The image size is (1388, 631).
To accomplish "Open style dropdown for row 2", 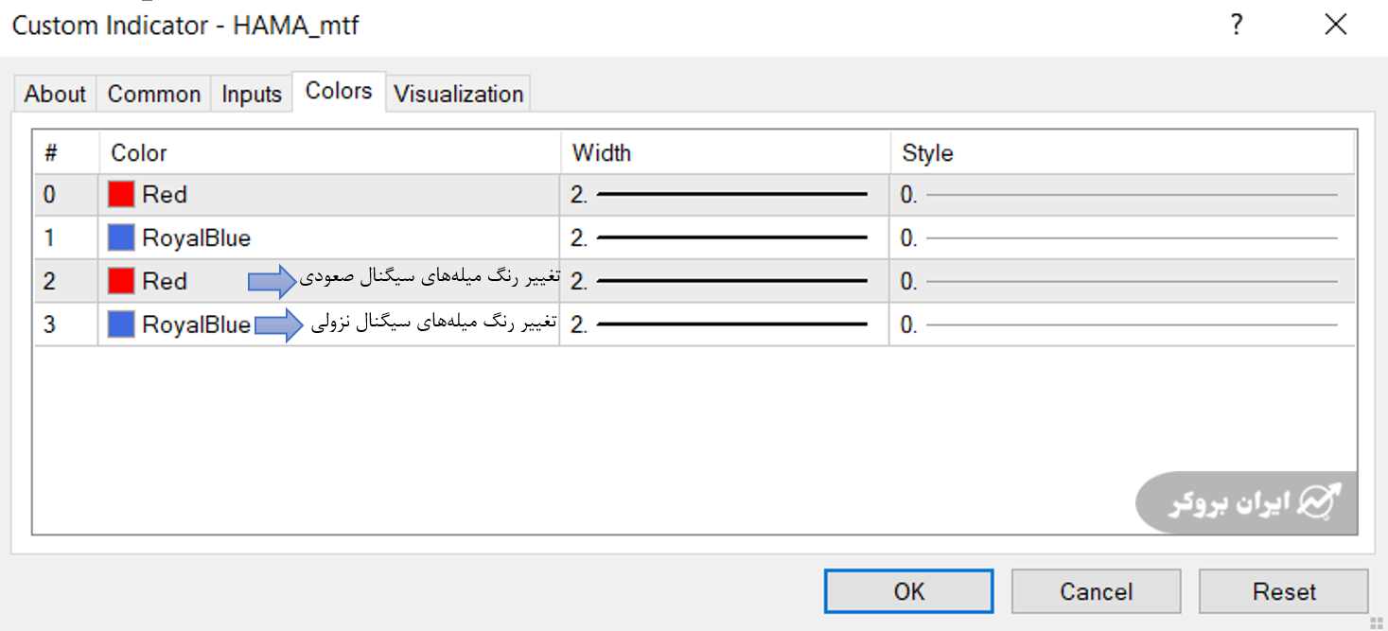I will (x=1121, y=281).
